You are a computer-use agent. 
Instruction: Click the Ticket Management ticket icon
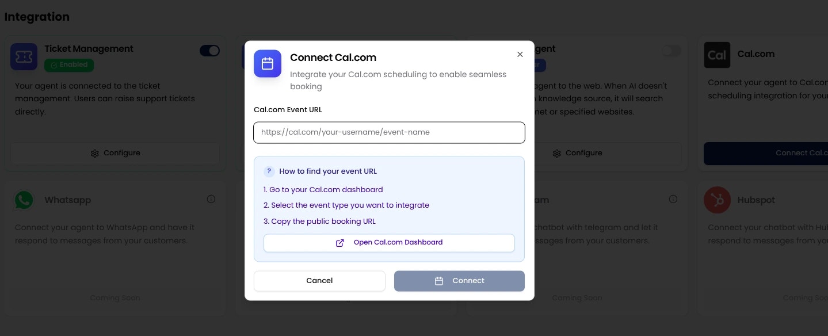pos(24,56)
